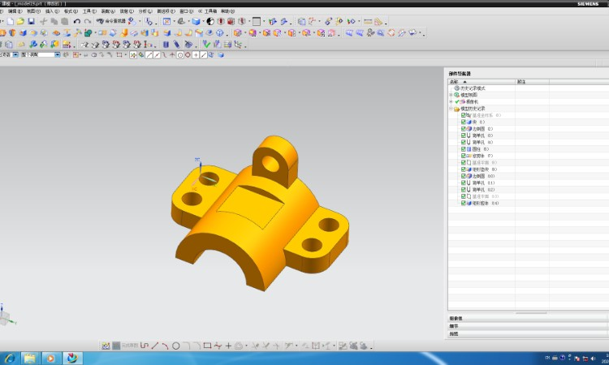Click the Undo arrow icon
Image resolution: width=609 pixels, height=365 pixels.
pyautogui.click(x=76, y=21)
